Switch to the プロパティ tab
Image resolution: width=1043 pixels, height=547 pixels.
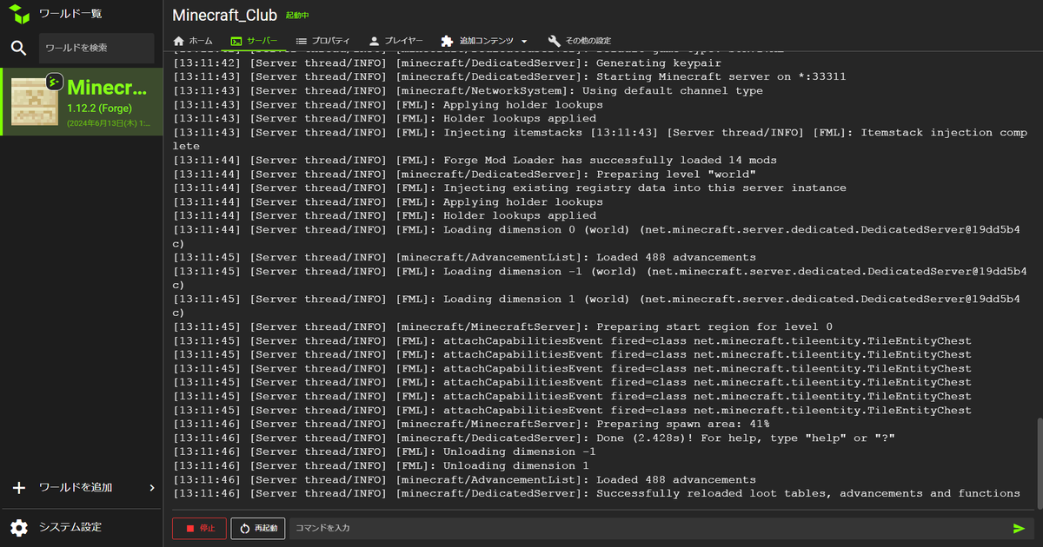[x=323, y=41]
